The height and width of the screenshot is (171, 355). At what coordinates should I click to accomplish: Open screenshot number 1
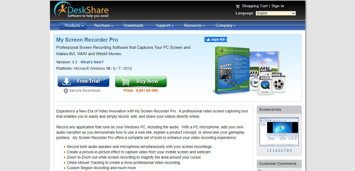pyautogui.click(x=268, y=151)
